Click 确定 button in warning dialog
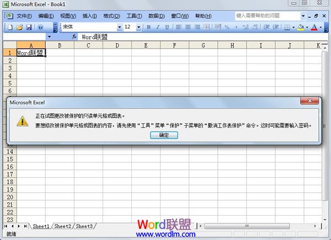 pos(164,135)
